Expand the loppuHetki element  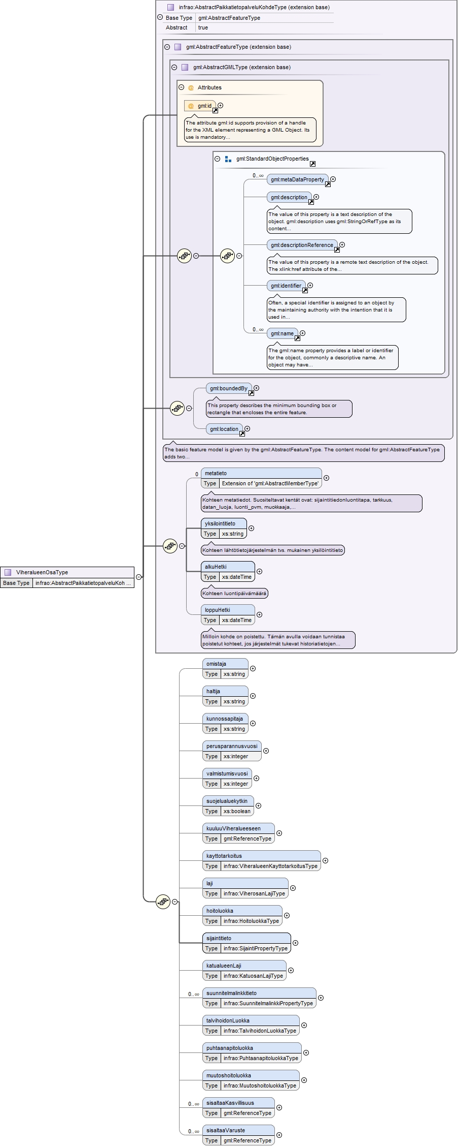(259, 614)
